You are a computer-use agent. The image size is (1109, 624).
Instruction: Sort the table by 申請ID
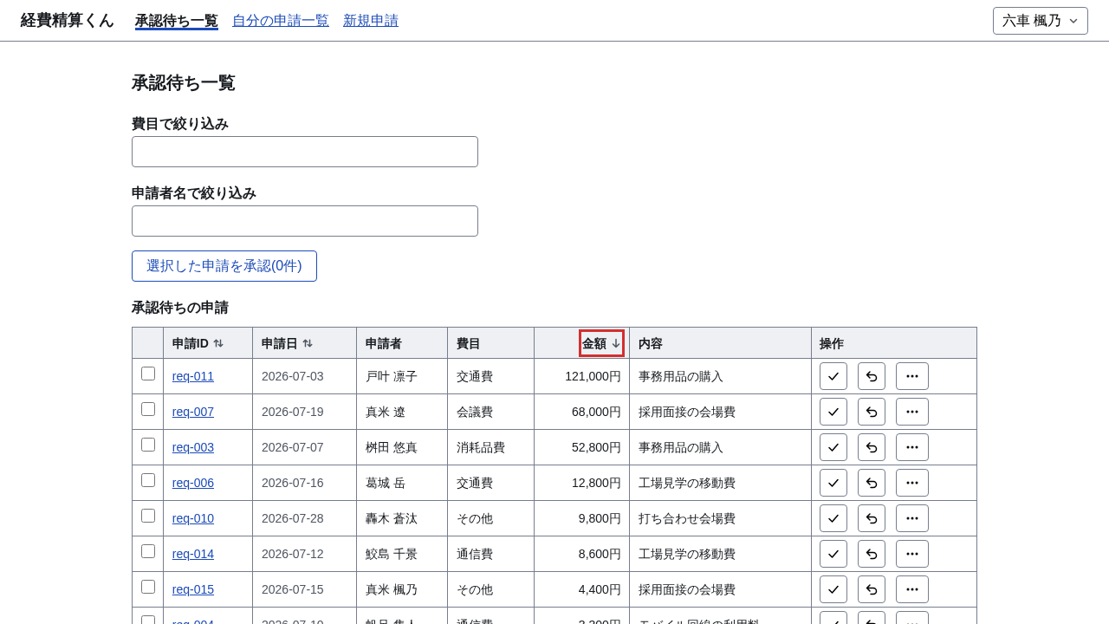pos(198,343)
